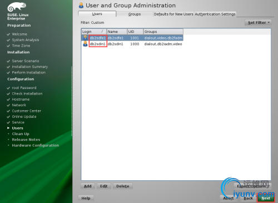Click Hostname step in sidebar
This screenshot has height=203, width=278.
pos(21,100)
